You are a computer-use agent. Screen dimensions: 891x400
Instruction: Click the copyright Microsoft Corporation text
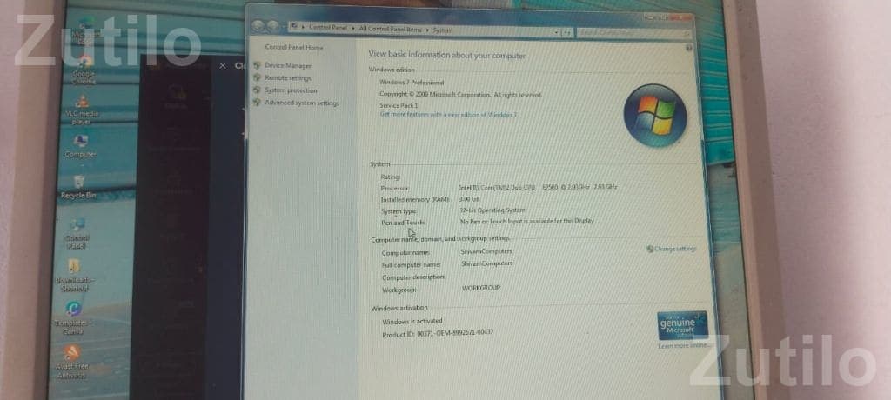[460, 94]
